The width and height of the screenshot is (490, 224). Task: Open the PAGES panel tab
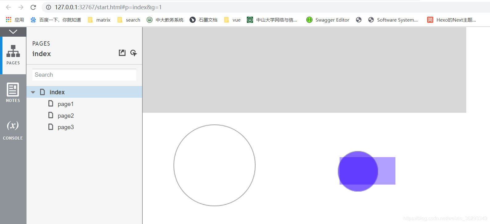point(13,55)
